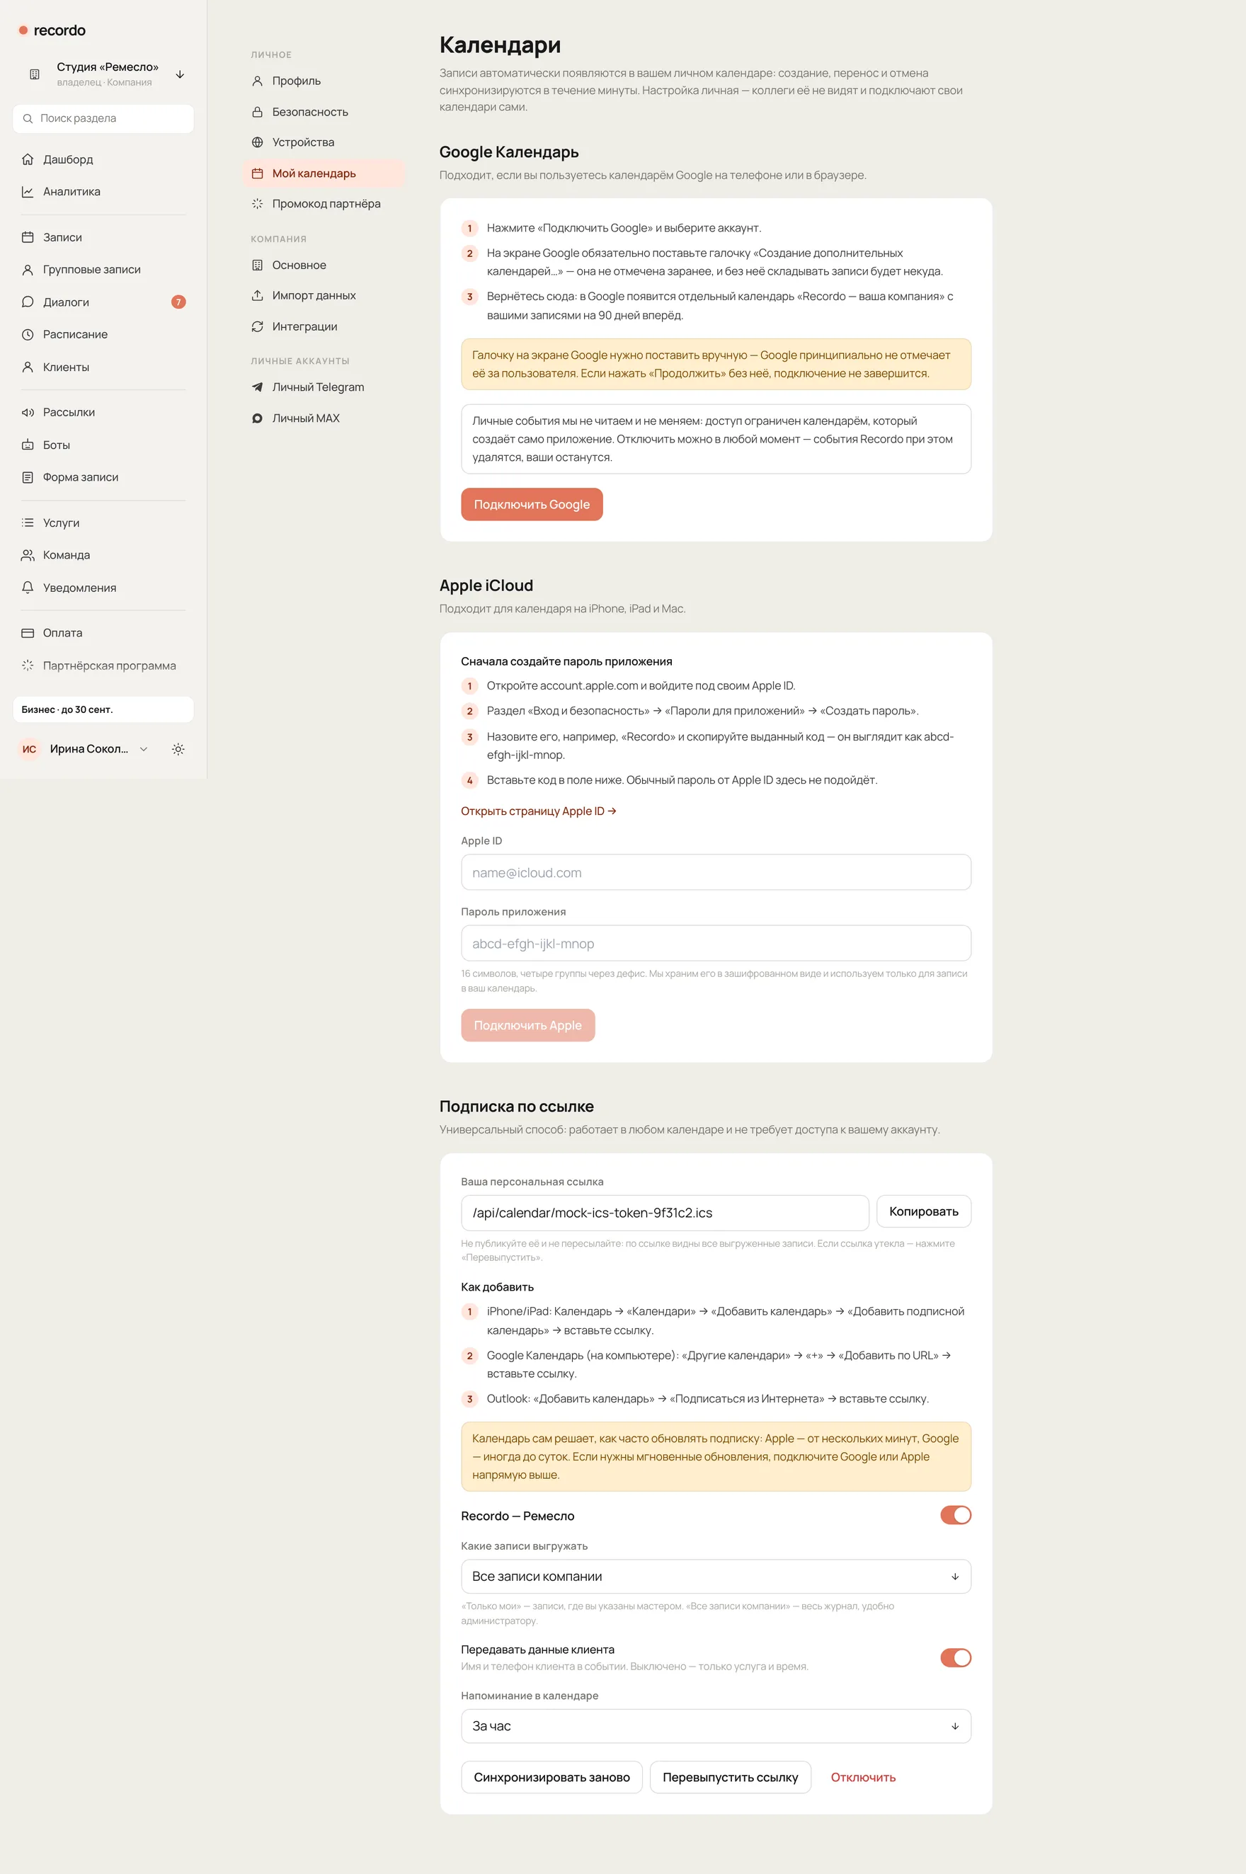Click Синхронизировать заново button

(x=551, y=1777)
